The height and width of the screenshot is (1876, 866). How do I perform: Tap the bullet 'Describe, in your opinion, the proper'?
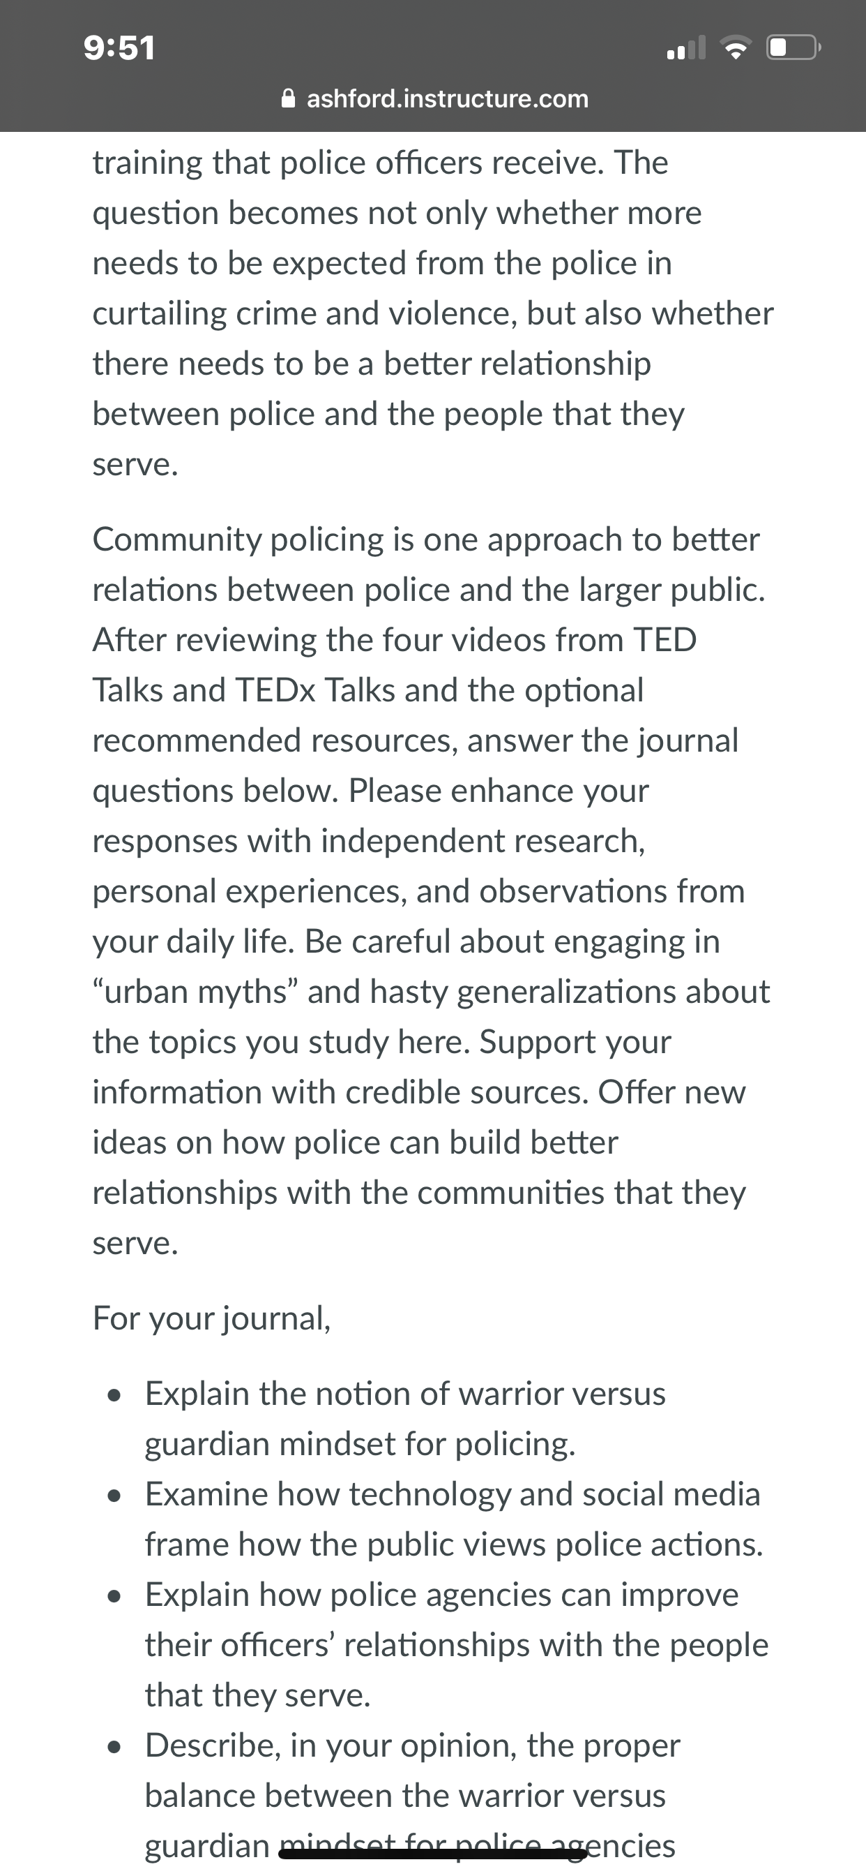click(413, 1745)
